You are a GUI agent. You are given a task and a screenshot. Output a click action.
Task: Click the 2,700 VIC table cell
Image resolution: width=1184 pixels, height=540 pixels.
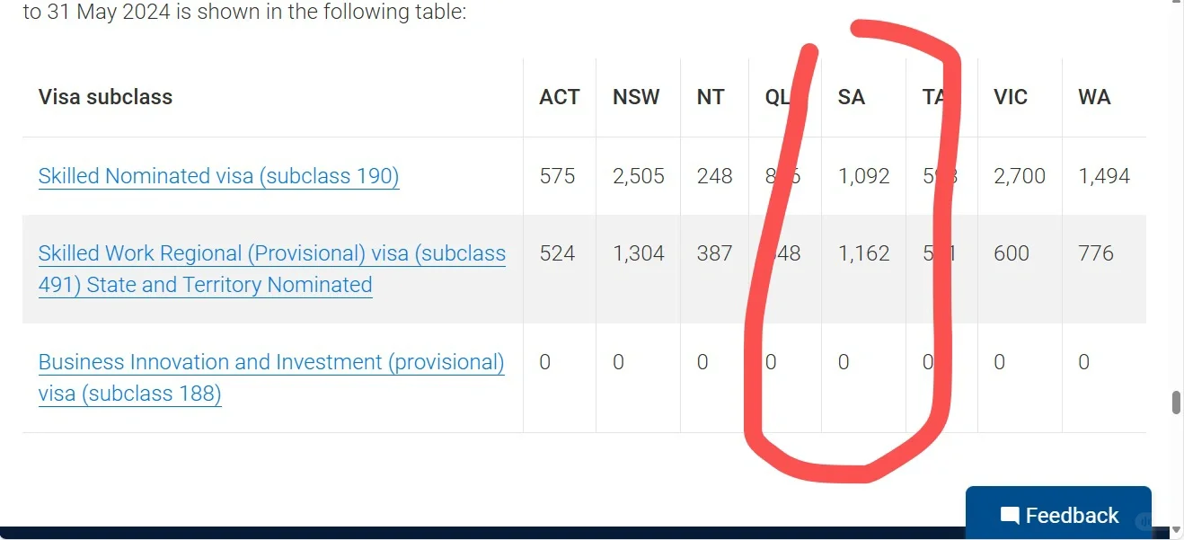coord(1020,176)
